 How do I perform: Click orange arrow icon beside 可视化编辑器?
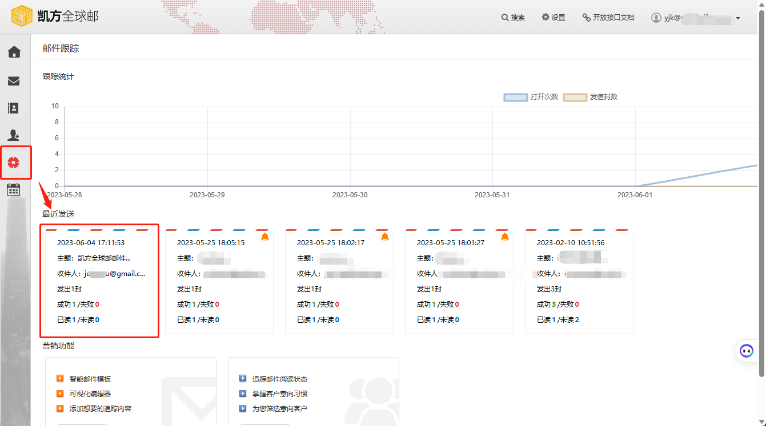coord(60,393)
